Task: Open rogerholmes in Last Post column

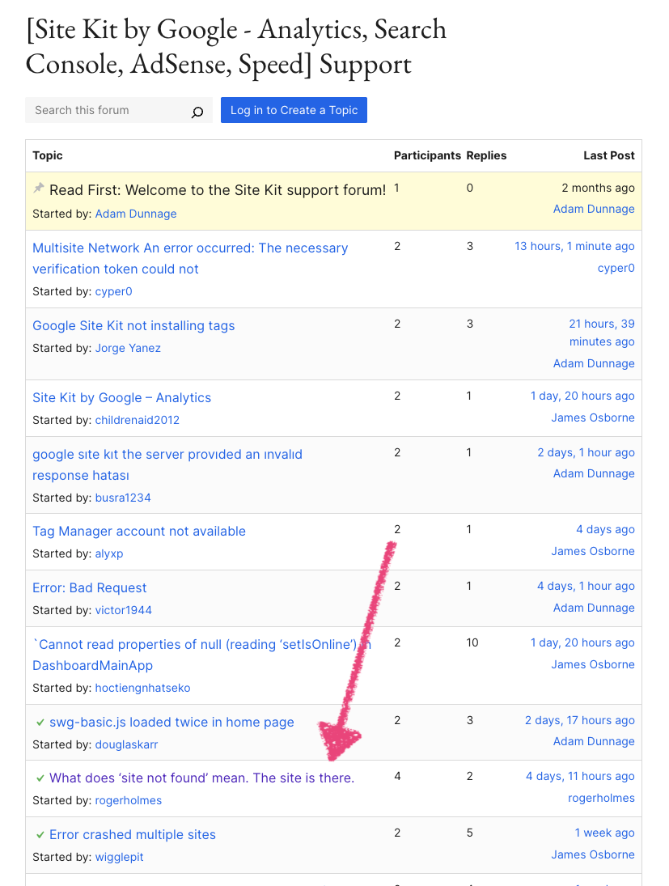Action: coord(601,799)
